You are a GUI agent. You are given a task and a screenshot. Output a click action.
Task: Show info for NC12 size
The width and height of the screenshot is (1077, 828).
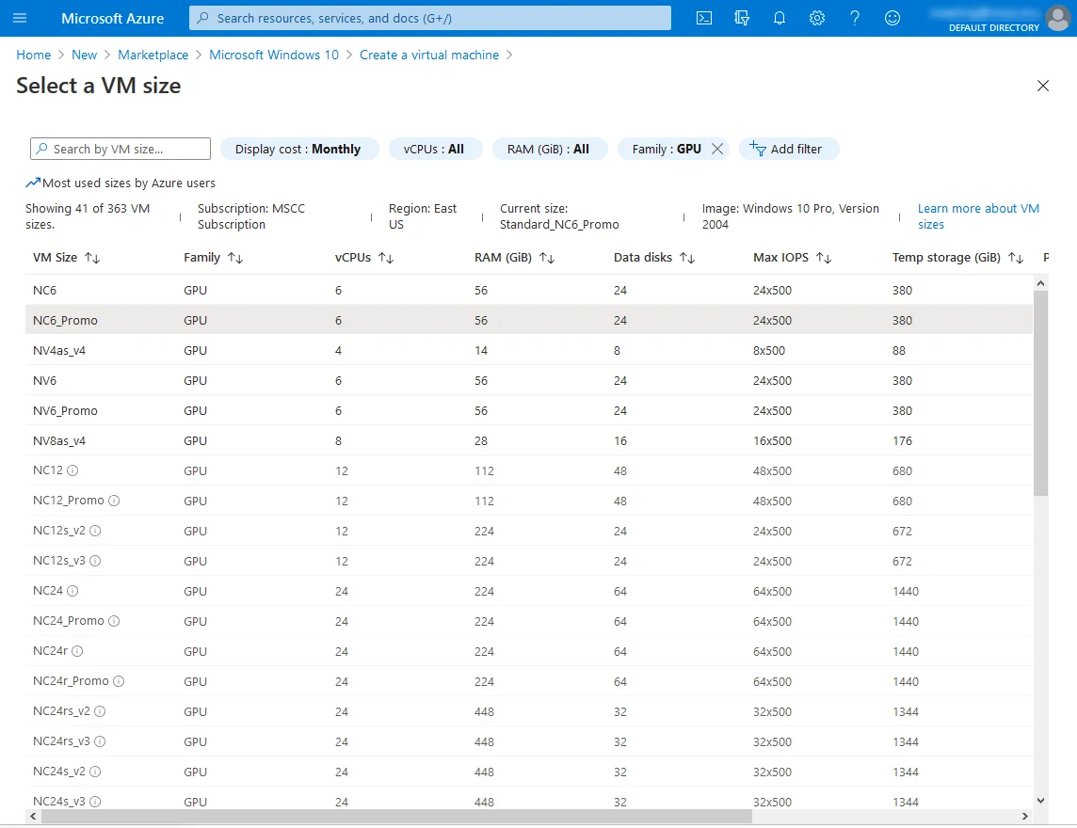click(72, 470)
